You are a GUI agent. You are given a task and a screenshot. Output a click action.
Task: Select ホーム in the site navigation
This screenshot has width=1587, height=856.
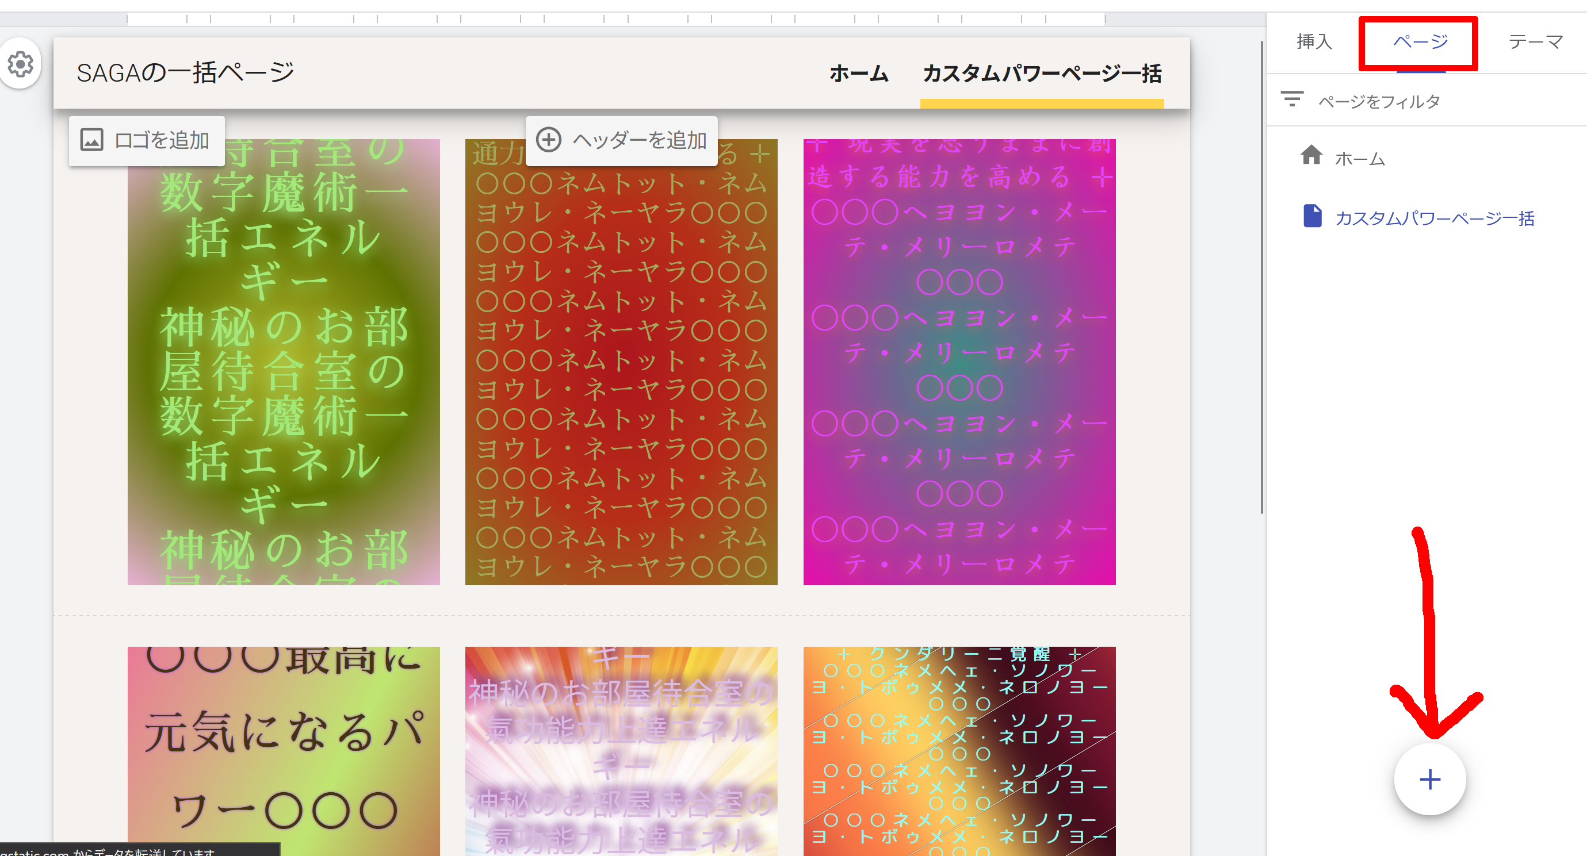[x=858, y=74]
